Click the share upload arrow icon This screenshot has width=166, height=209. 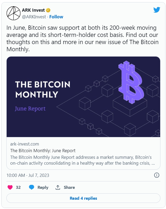click(58, 187)
